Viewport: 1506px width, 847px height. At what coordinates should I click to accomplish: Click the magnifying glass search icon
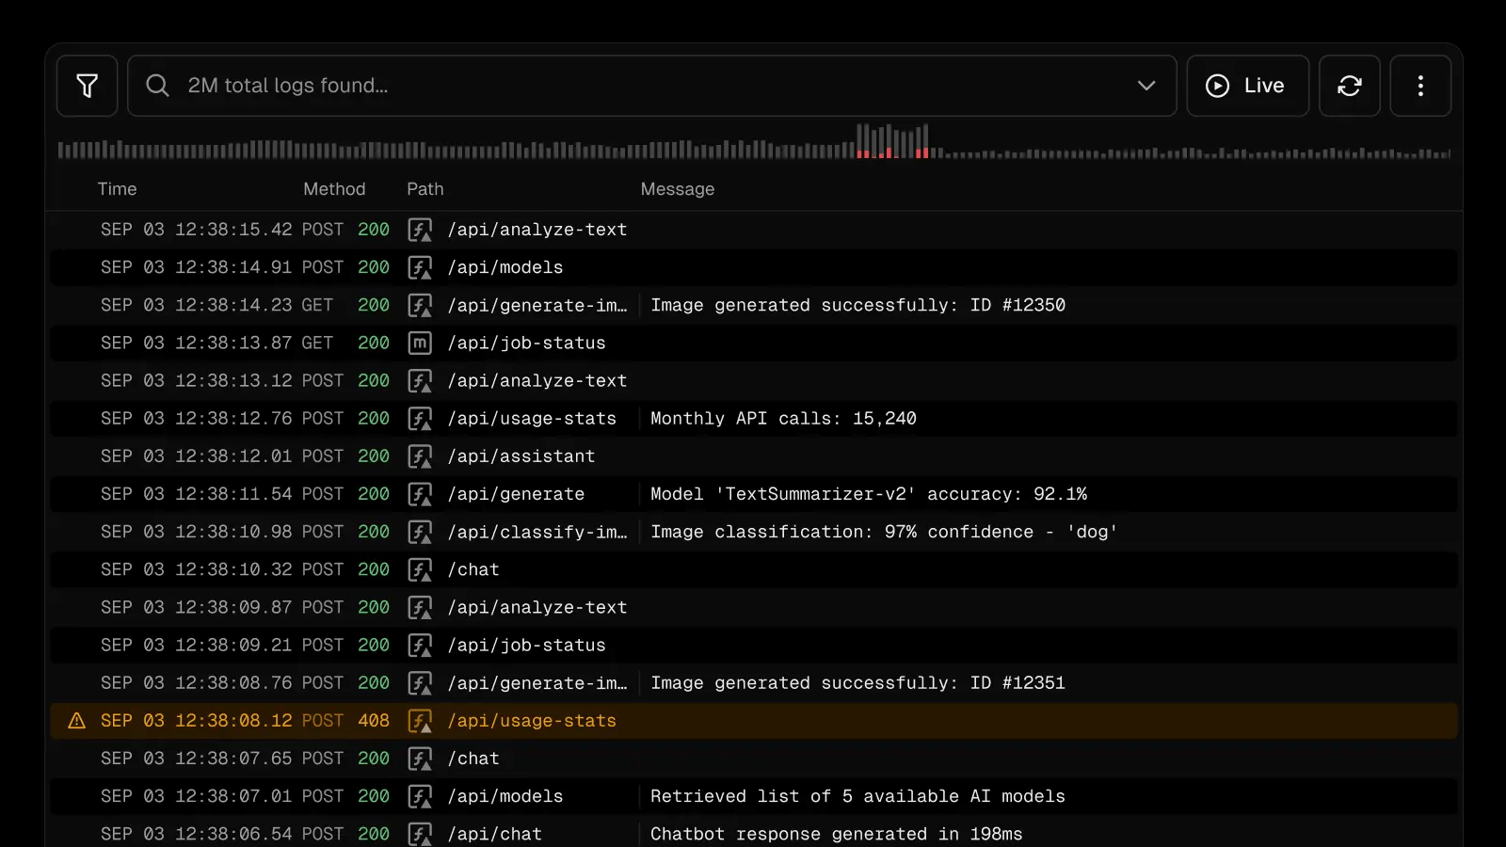157,86
